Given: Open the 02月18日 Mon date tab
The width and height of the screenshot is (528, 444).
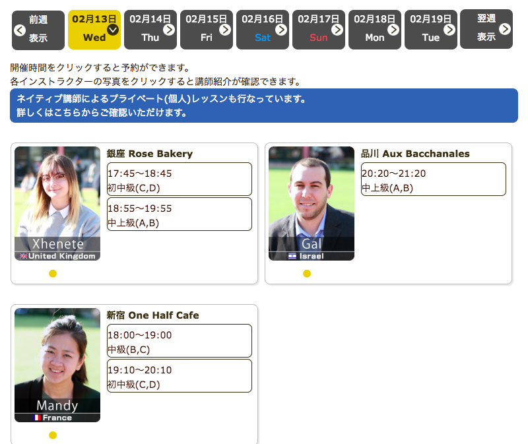Looking at the screenshot, I should (x=374, y=30).
